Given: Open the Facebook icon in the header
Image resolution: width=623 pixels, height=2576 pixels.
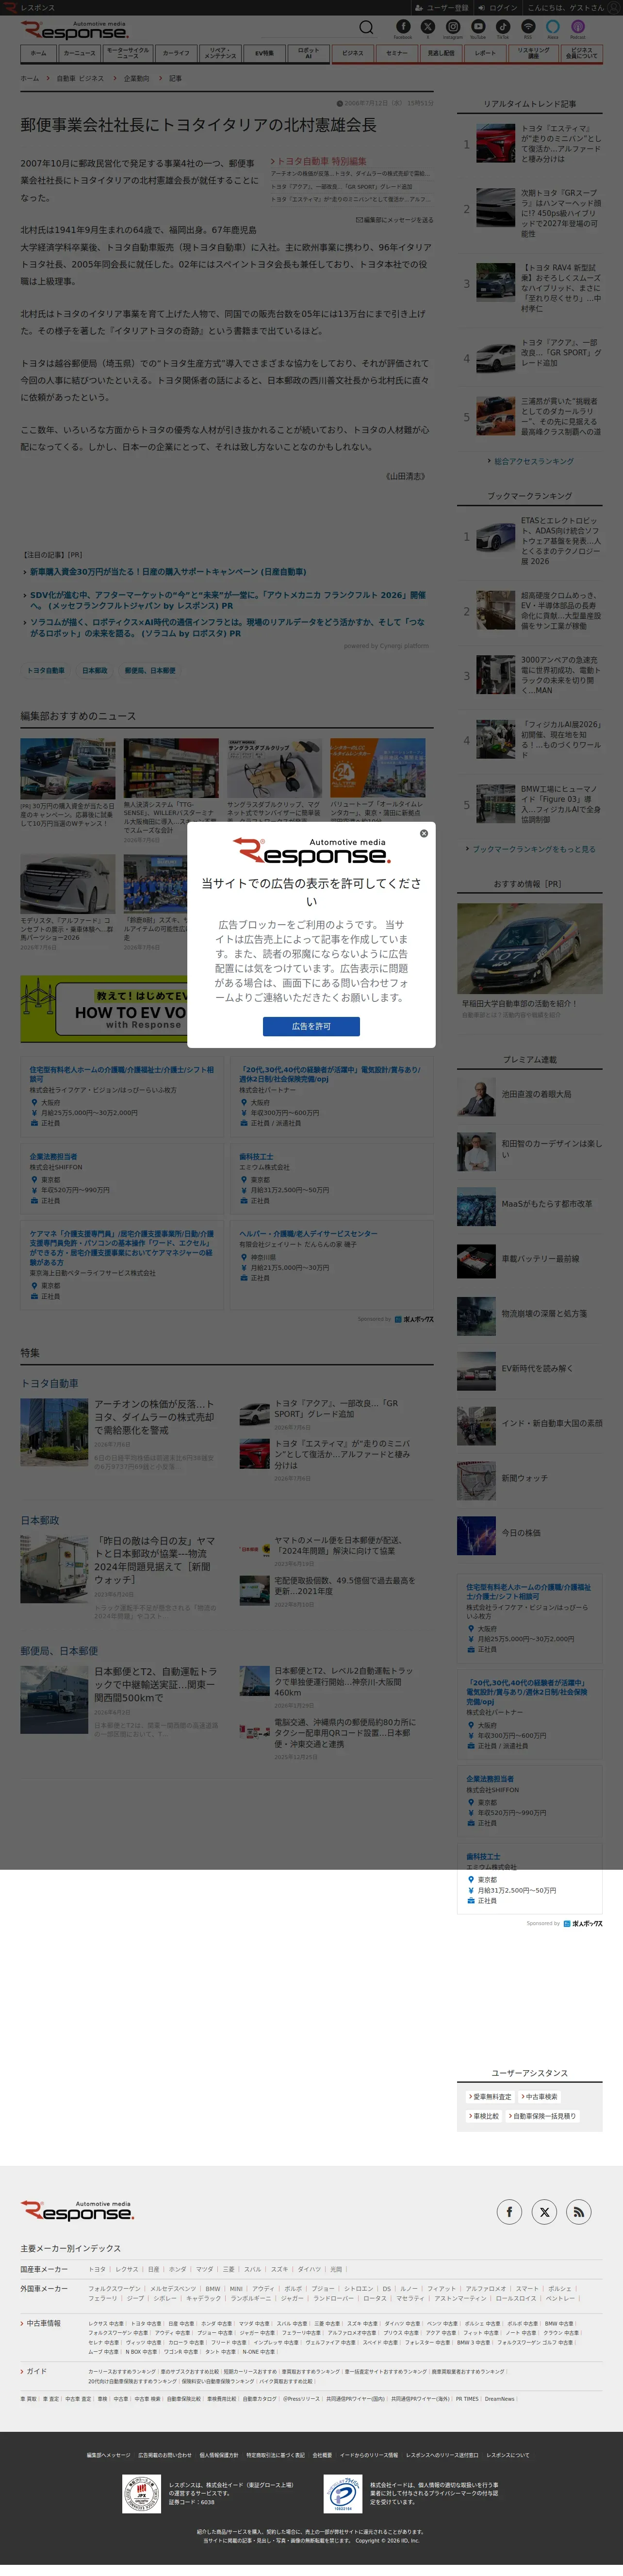Looking at the screenshot, I should pyautogui.click(x=403, y=28).
